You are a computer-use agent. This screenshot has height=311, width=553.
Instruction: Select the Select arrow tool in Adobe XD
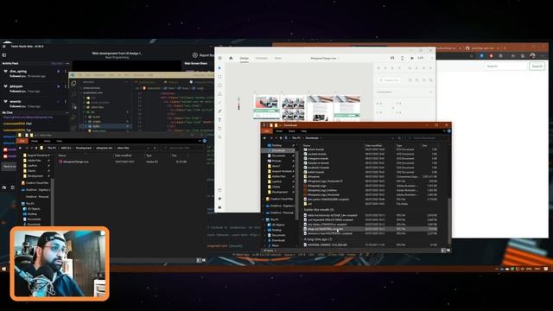coord(219,67)
